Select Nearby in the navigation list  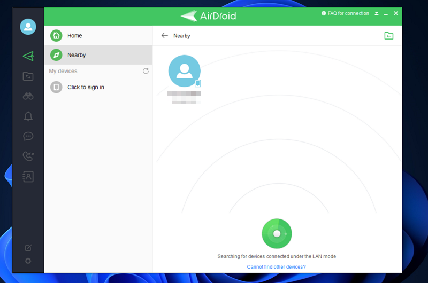click(77, 55)
